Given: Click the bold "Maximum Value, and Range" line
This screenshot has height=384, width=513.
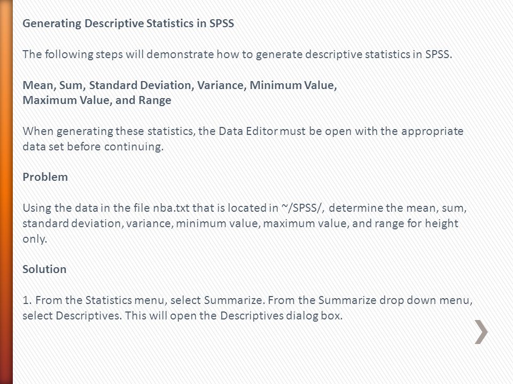Looking at the screenshot, I should click(97, 100).
